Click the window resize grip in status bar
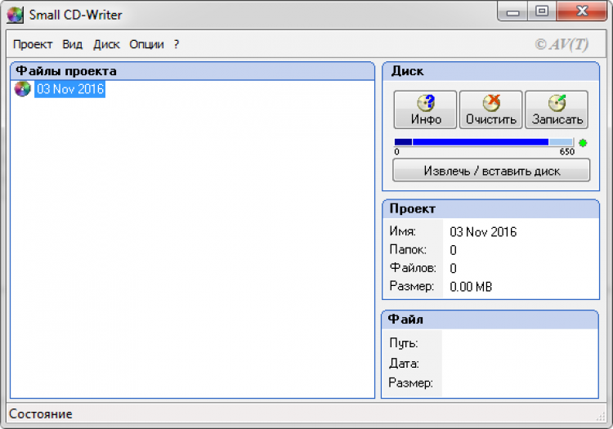613x429 pixels. click(x=601, y=417)
